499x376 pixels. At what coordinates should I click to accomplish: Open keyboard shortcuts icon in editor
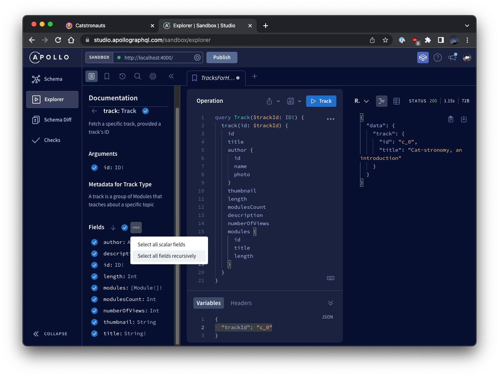[331, 278]
